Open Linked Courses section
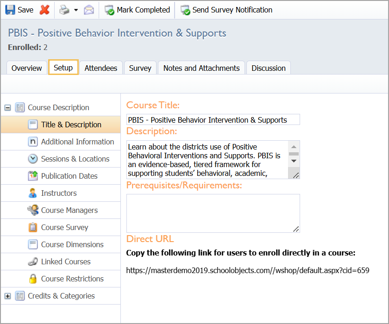Image resolution: width=389 pixels, height=324 pixels. click(61, 262)
